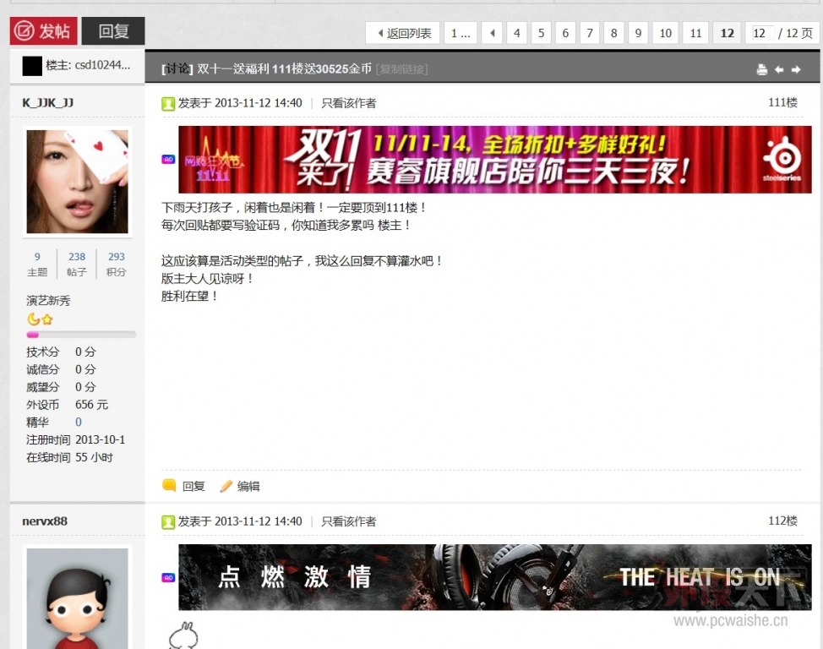Click the moon rank icon under 演艺新秀

[33, 319]
